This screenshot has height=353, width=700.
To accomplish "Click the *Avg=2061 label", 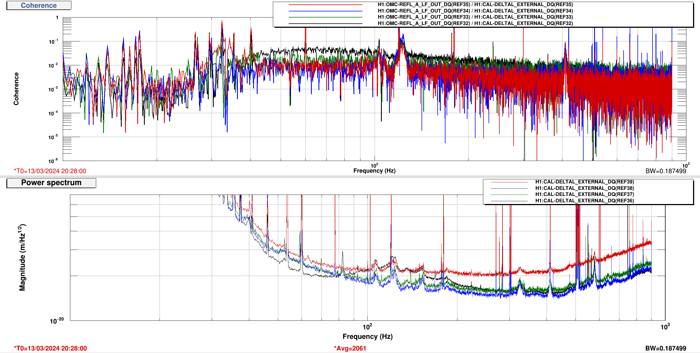I will click(350, 348).
